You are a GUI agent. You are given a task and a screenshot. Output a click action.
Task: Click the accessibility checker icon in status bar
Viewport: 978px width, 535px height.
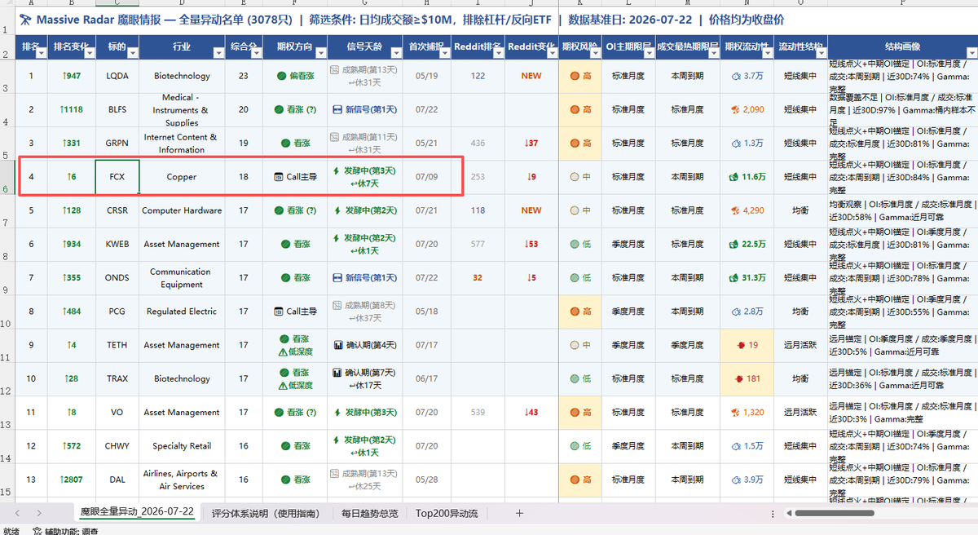36,531
